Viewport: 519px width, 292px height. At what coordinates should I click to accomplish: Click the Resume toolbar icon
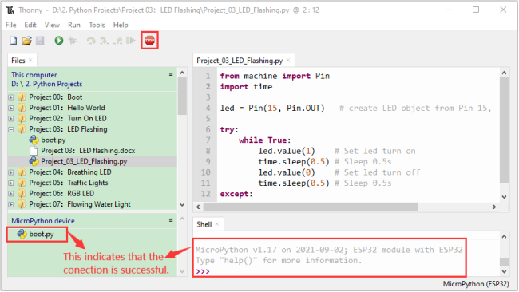[x=131, y=41]
